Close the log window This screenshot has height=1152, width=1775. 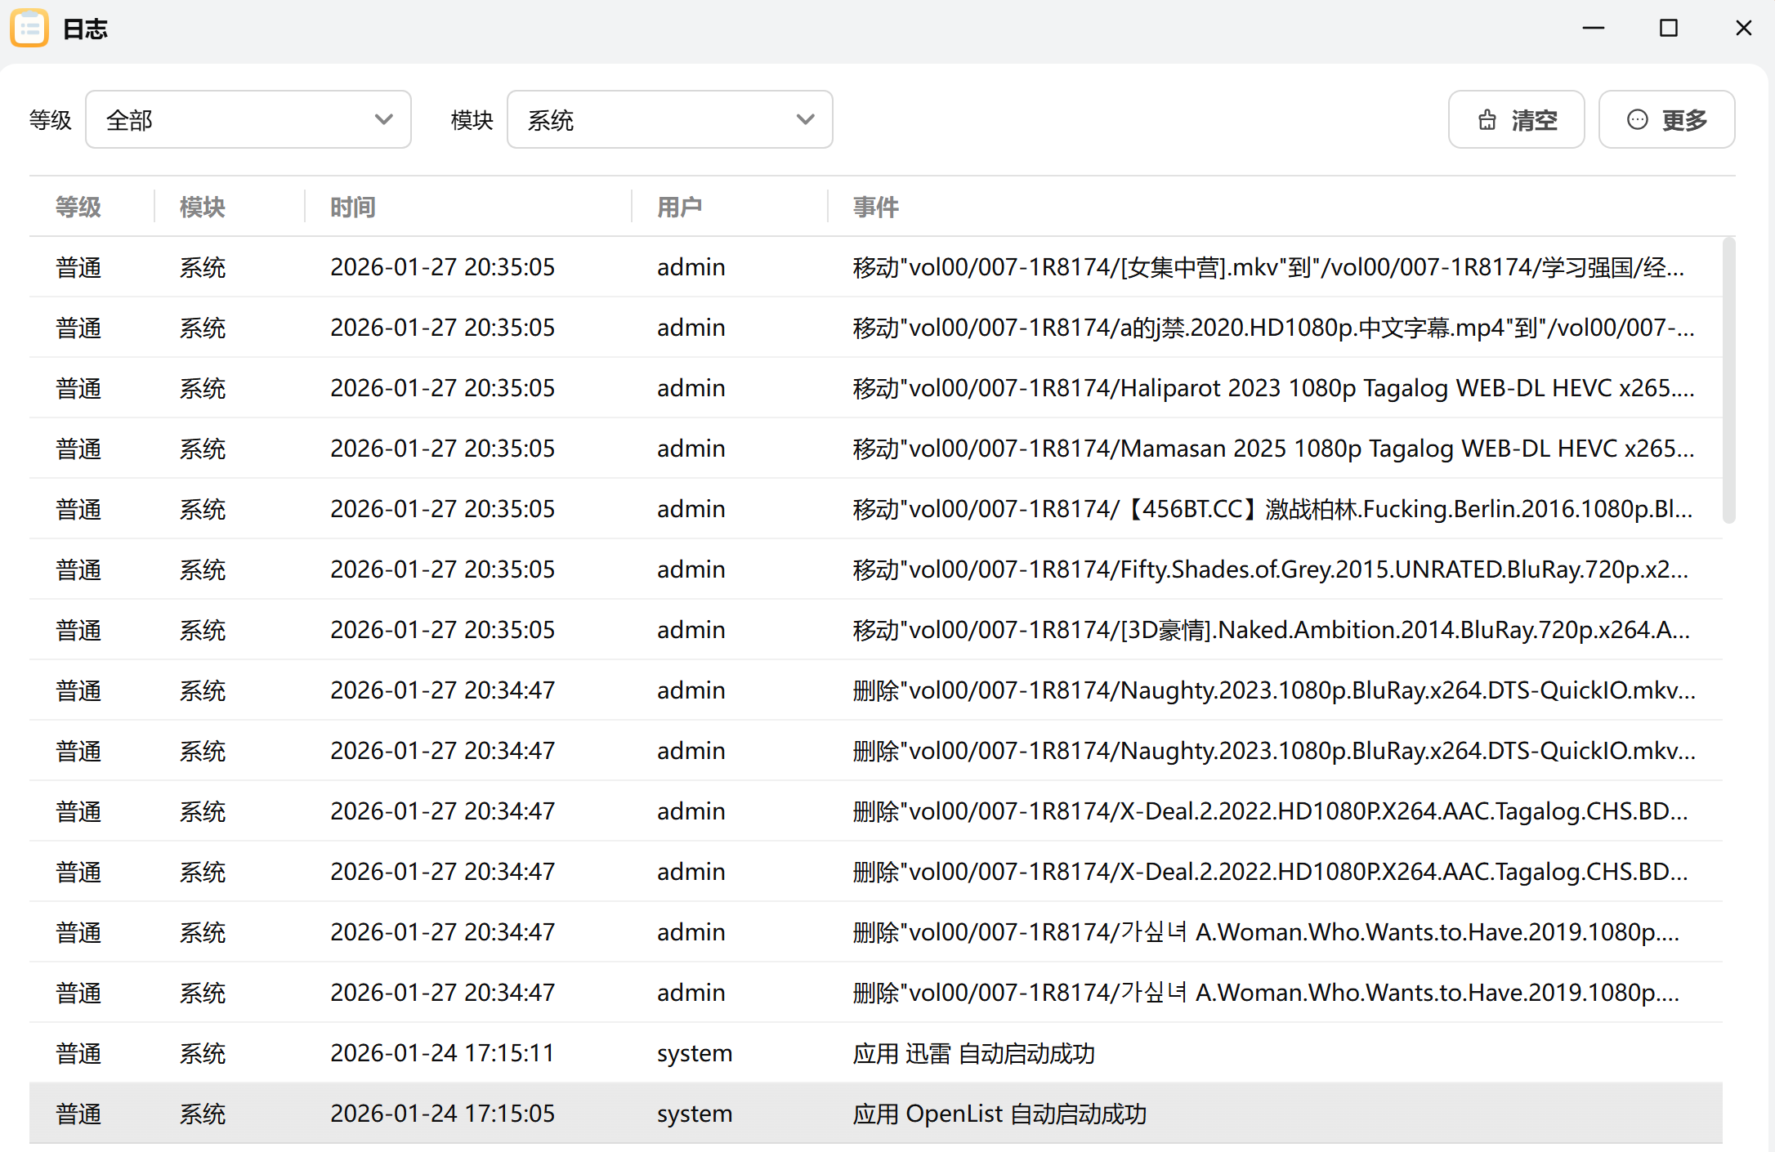(x=1743, y=29)
